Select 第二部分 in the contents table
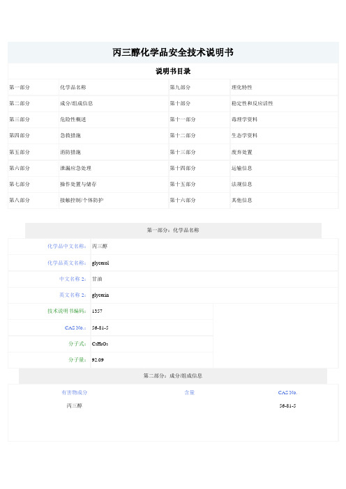This screenshot has width=346, height=489. tap(20, 103)
